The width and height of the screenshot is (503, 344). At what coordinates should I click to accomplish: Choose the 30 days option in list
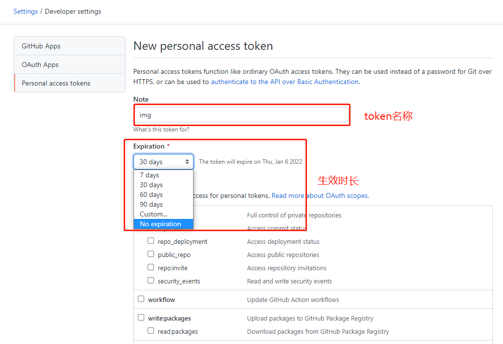151,185
